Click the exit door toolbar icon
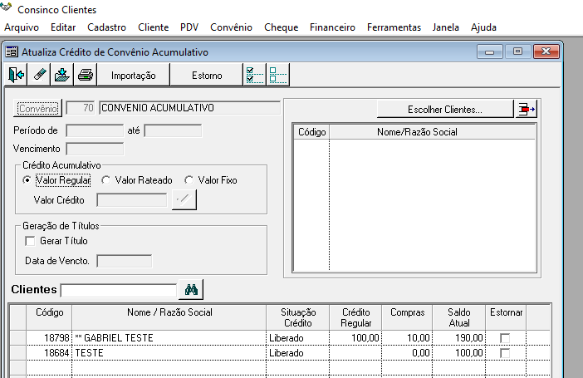Image resolution: width=583 pixels, height=378 pixels. 16,75
